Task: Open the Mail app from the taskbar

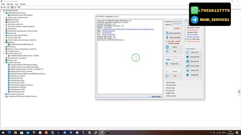Action: tap(28, 133)
